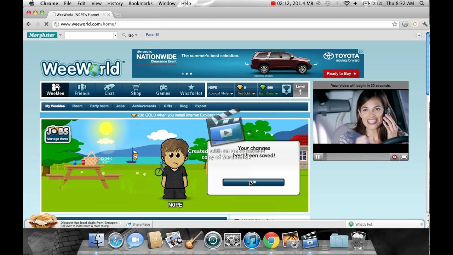Click the browser back arrow
Screen dimensions: 453x255
point(29,24)
